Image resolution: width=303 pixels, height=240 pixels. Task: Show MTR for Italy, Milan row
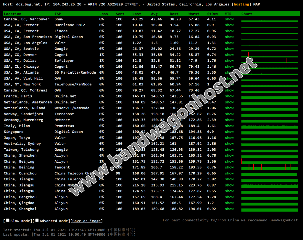click(229, 126)
